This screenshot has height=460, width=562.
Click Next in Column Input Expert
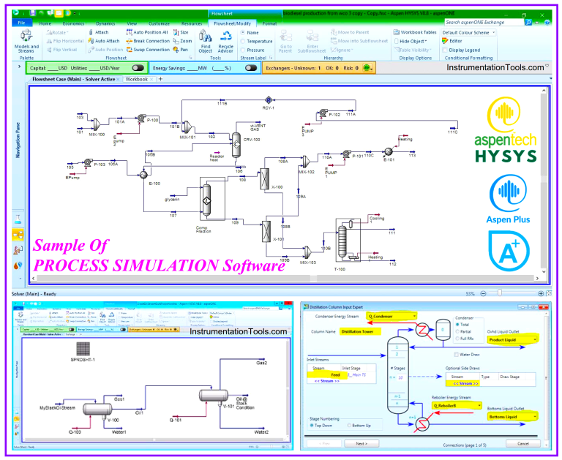click(361, 443)
